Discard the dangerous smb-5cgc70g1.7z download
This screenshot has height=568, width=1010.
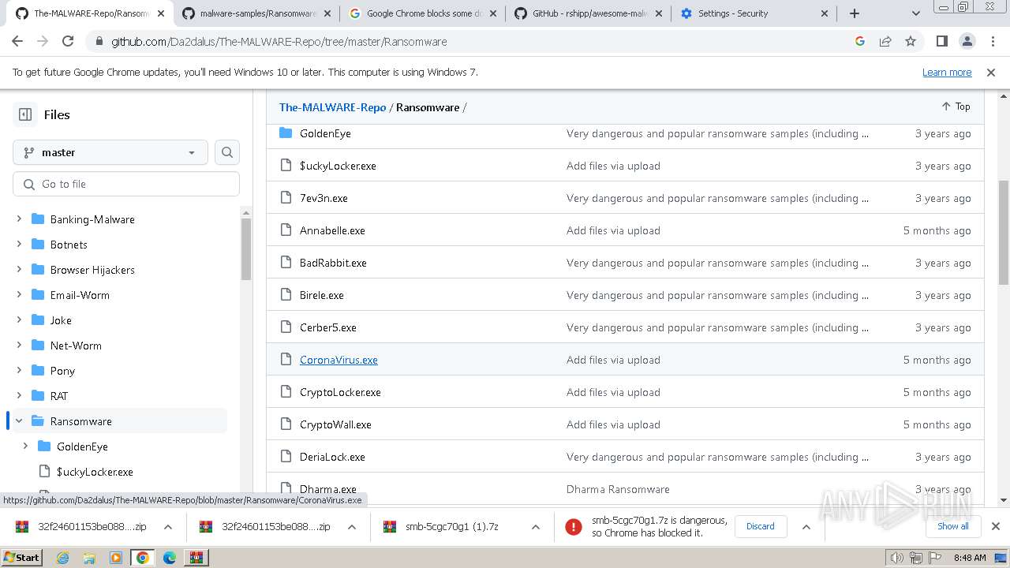tap(761, 526)
